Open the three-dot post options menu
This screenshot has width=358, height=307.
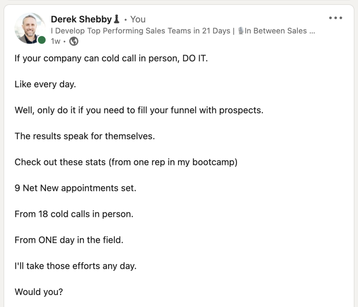(x=335, y=18)
